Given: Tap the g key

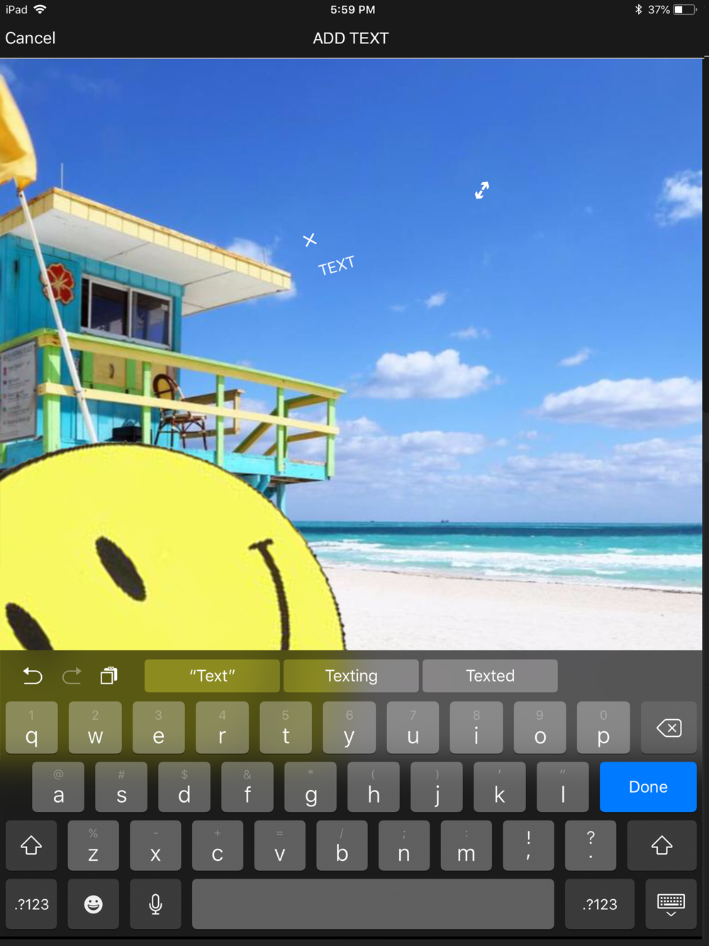Looking at the screenshot, I should coord(311,787).
